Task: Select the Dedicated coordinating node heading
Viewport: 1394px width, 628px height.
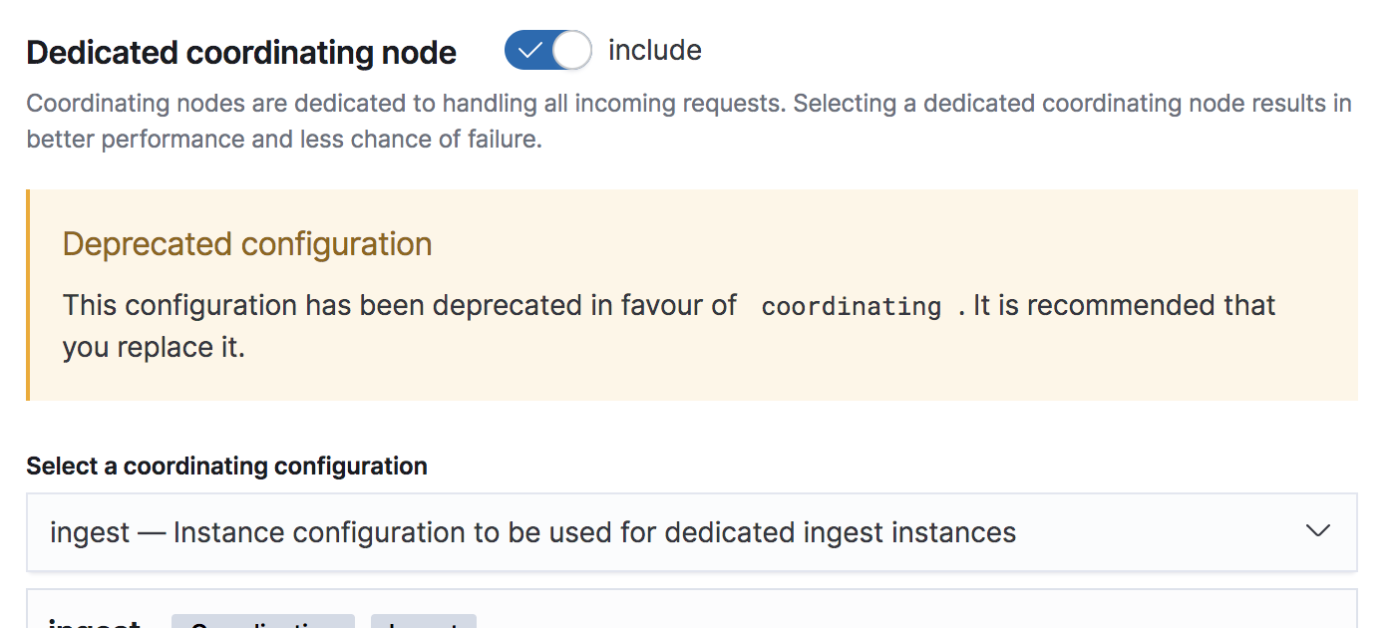Action: point(240,51)
